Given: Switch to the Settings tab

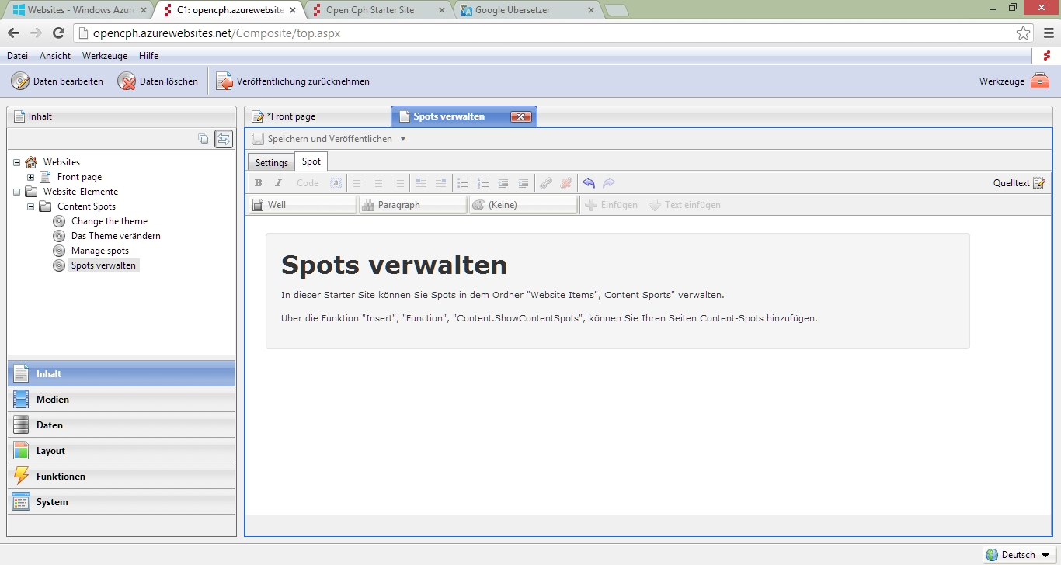Looking at the screenshot, I should pyautogui.click(x=271, y=162).
